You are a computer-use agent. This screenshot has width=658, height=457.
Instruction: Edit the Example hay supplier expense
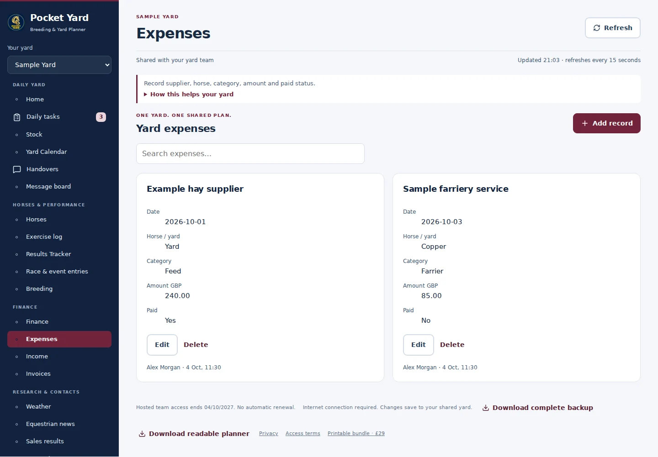pyautogui.click(x=162, y=345)
